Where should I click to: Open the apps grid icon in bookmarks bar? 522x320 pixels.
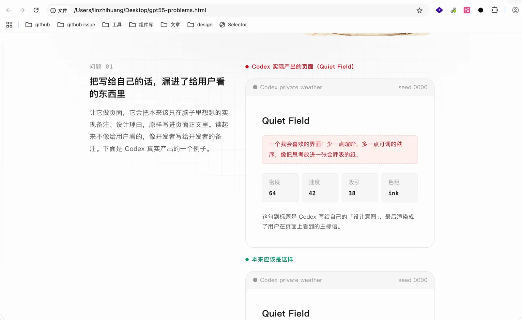tap(9, 25)
